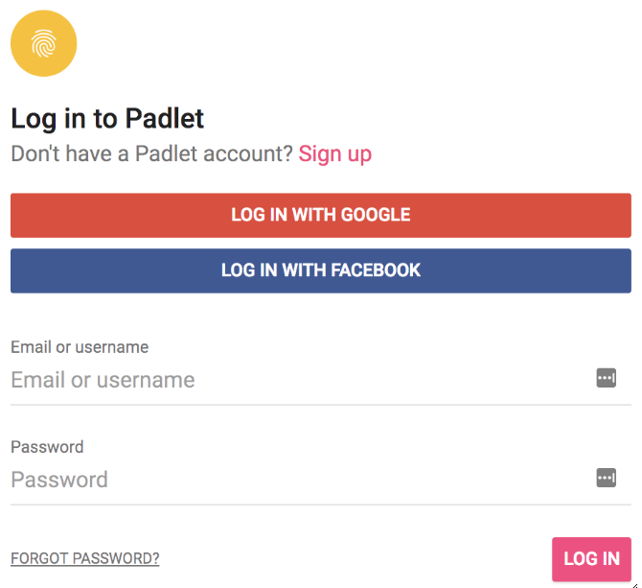
Task: Focus the Password input field
Action: point(321,480)
